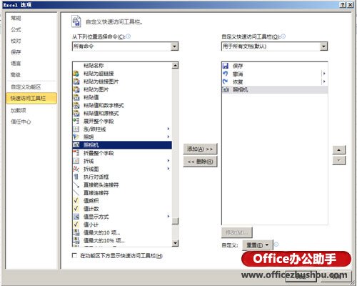Open the 所有命令 dropdown
This screenshot has height=286, width=357.
click(174, 46)
